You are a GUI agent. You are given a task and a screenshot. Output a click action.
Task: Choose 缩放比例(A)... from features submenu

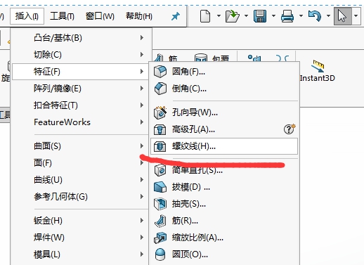coord(224,238)
